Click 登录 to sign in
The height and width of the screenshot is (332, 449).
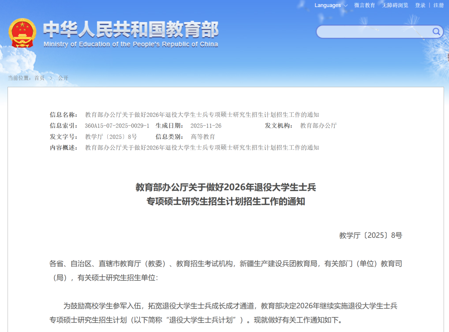point(419,5)
